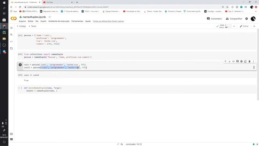Open a new browser tab

click(77, 2)
